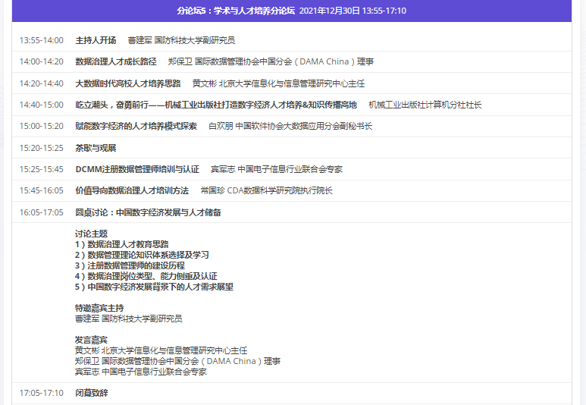Click the 13:55-14:00 time slot
This screenshot has width=586, height=405.
41,40
